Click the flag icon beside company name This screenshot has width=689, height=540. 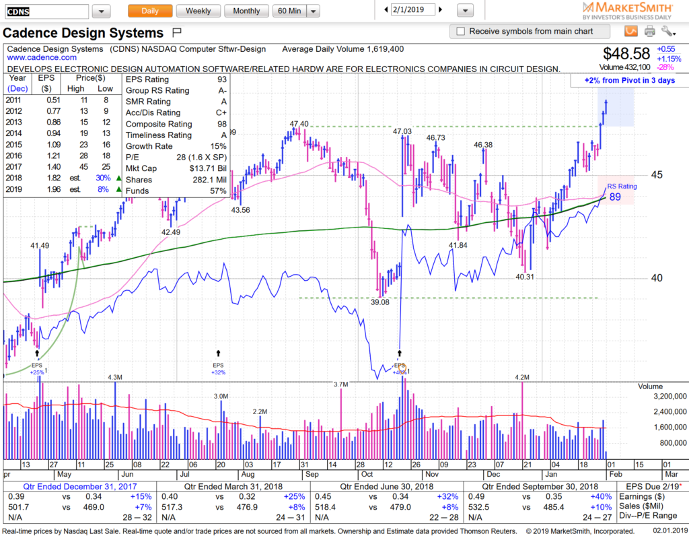click(x=177, y=32)
